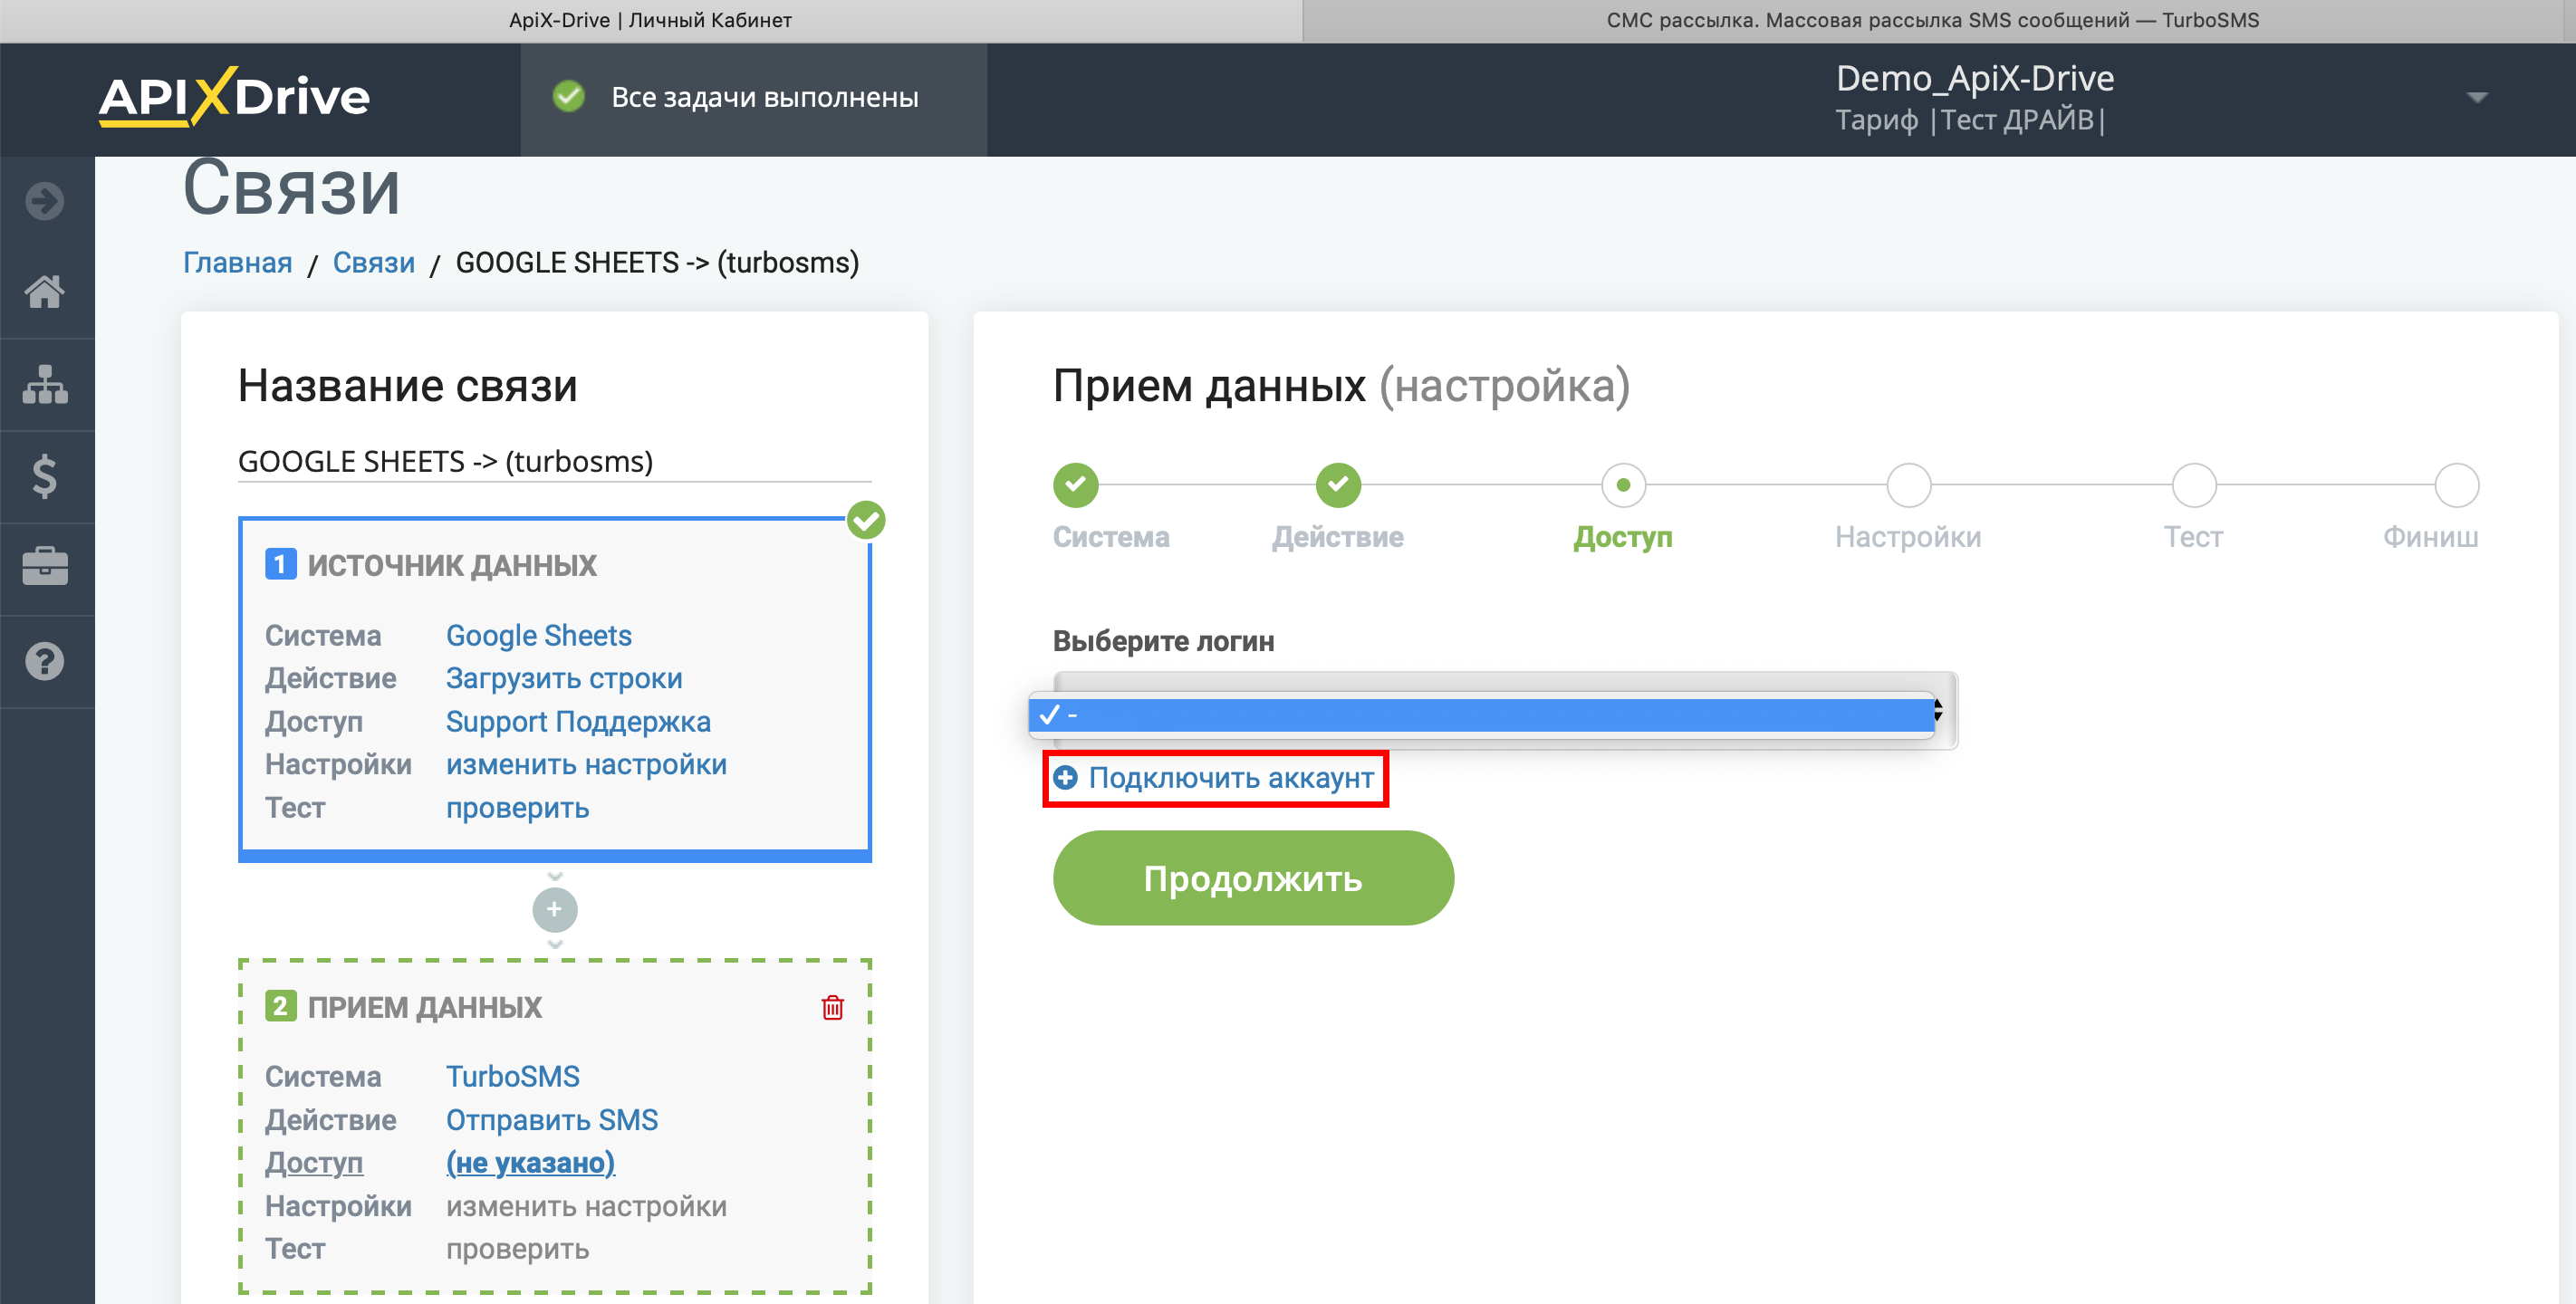This screenshot has width=2576, height=1304.
Task: Expand the sidebar with the arrow icon
Action: click(45, 201)
